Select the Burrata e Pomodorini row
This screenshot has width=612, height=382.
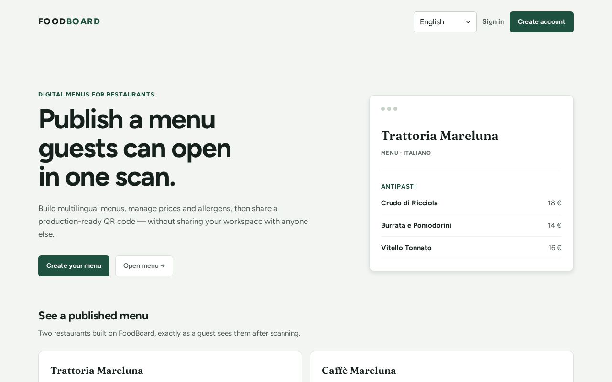tap(471, 225)
